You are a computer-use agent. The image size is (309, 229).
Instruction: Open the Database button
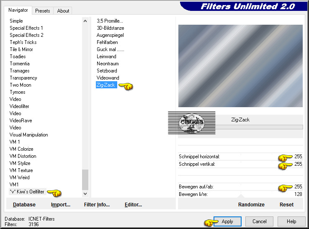[24, 205]
